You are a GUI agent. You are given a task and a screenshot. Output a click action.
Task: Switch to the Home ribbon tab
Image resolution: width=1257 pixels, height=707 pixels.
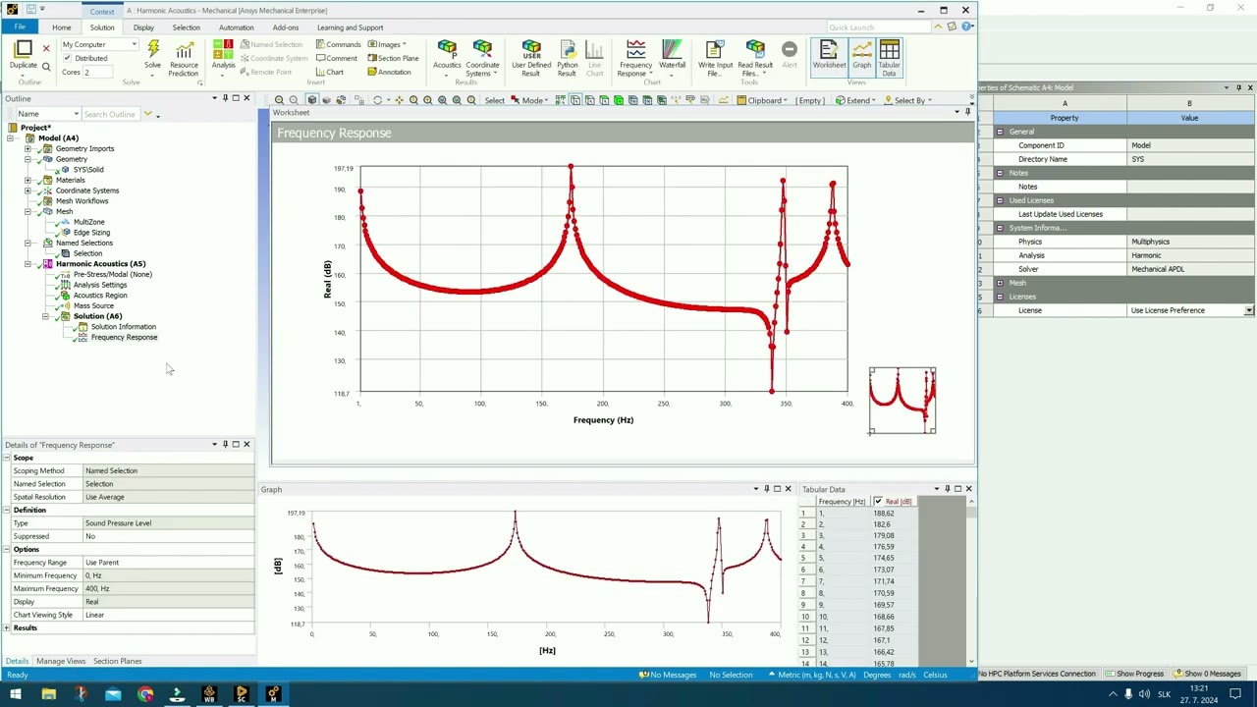tap(61, 27)
